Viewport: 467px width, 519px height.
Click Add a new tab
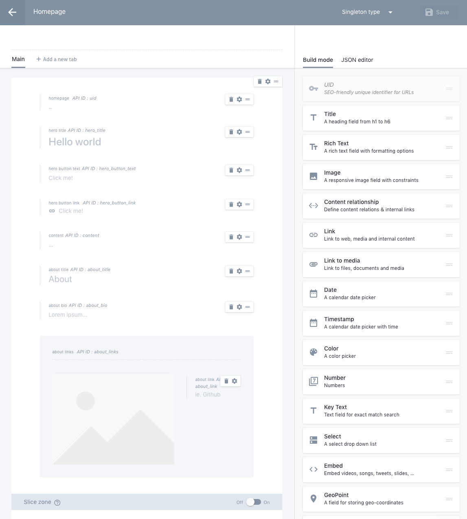coord(57,59)
